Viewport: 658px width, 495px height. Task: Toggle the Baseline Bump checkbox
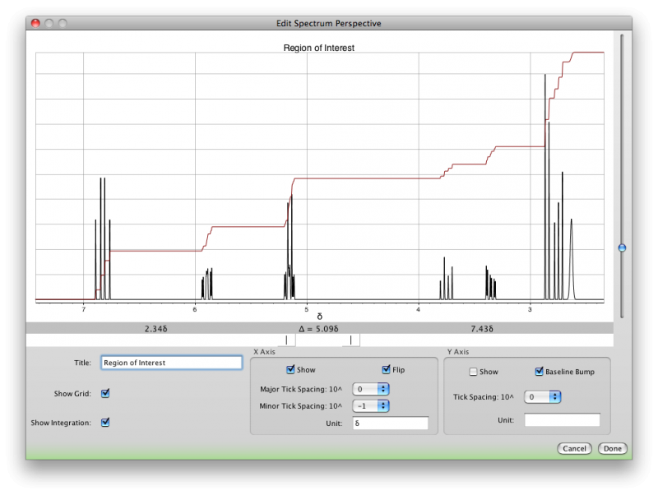pos(540,372)
